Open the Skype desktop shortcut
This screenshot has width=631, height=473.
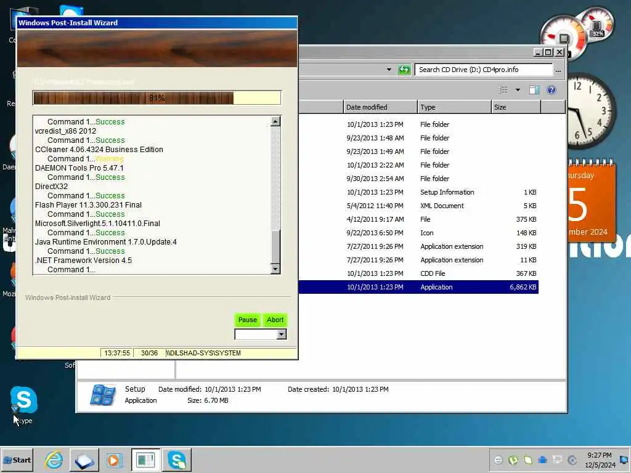click(23, 405)
